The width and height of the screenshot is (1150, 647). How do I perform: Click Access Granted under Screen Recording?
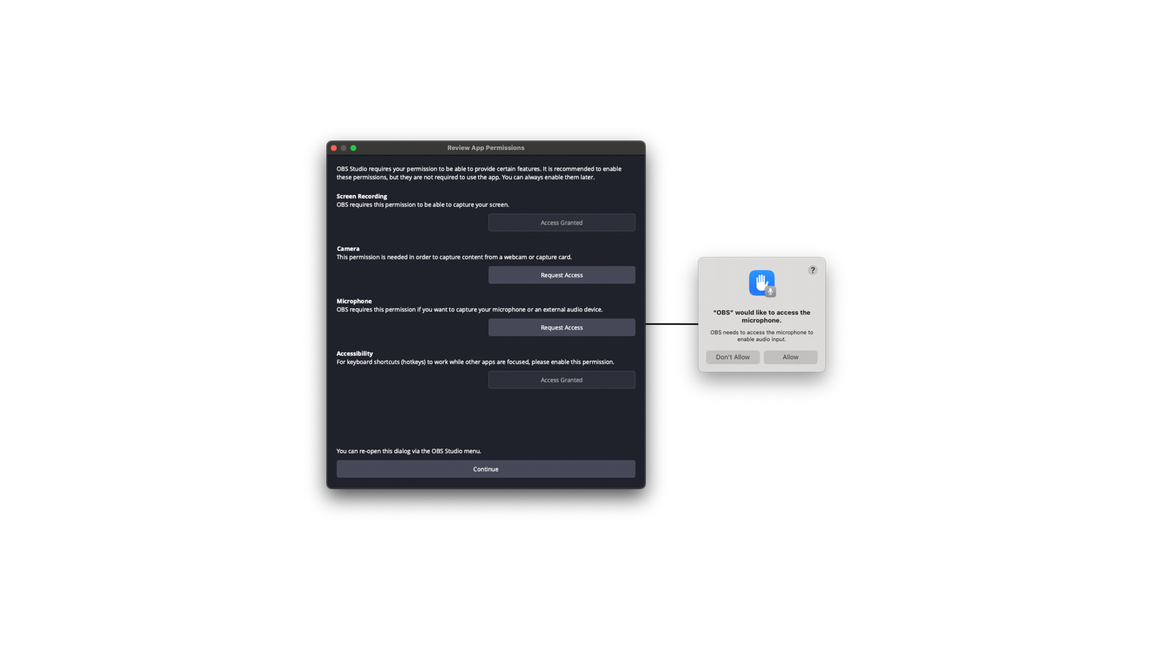click(x=562, y=222)
